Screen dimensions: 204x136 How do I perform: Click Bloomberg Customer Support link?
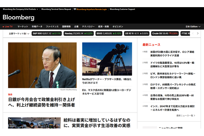(x=122, y=9)
